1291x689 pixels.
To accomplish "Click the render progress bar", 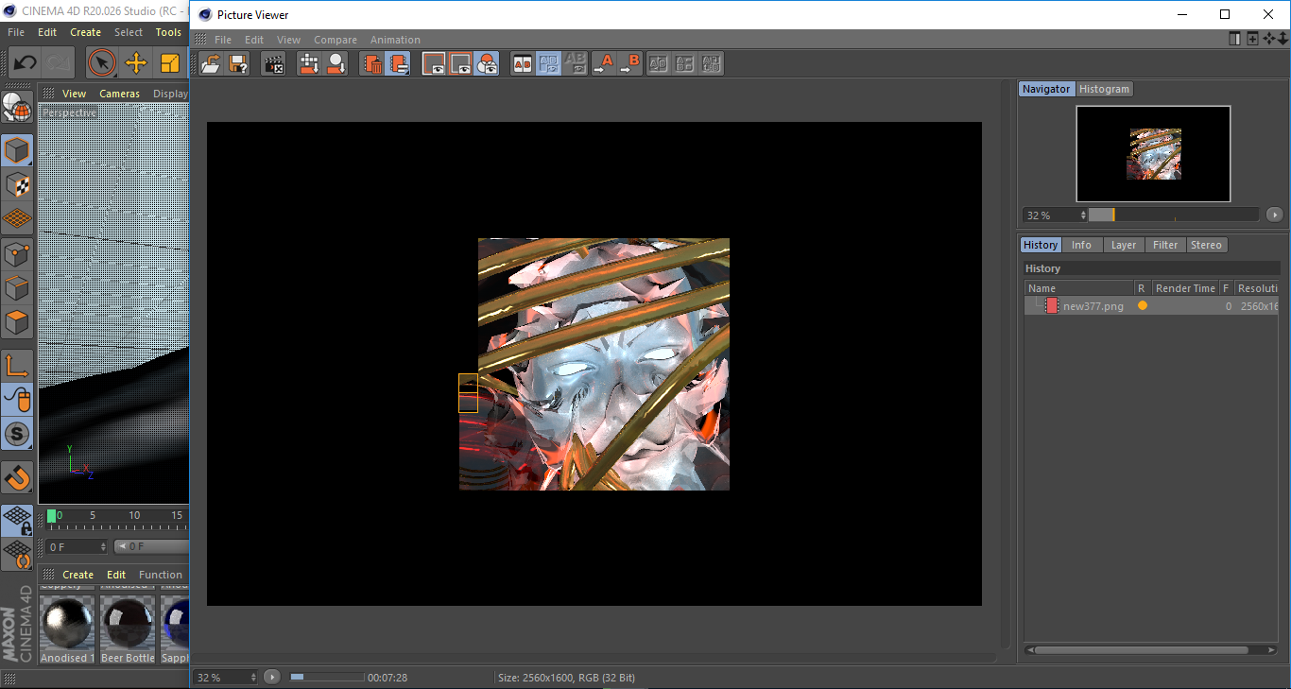I will [x=327, y=677].
